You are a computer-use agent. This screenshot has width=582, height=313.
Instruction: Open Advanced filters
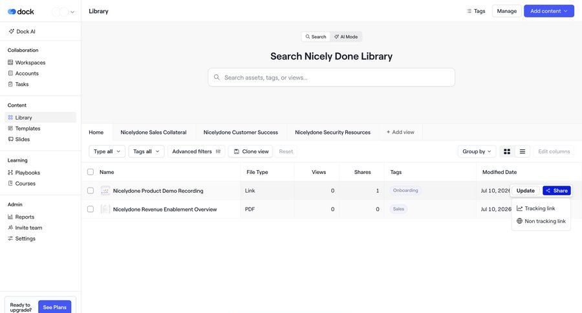[x=196, y=151]
